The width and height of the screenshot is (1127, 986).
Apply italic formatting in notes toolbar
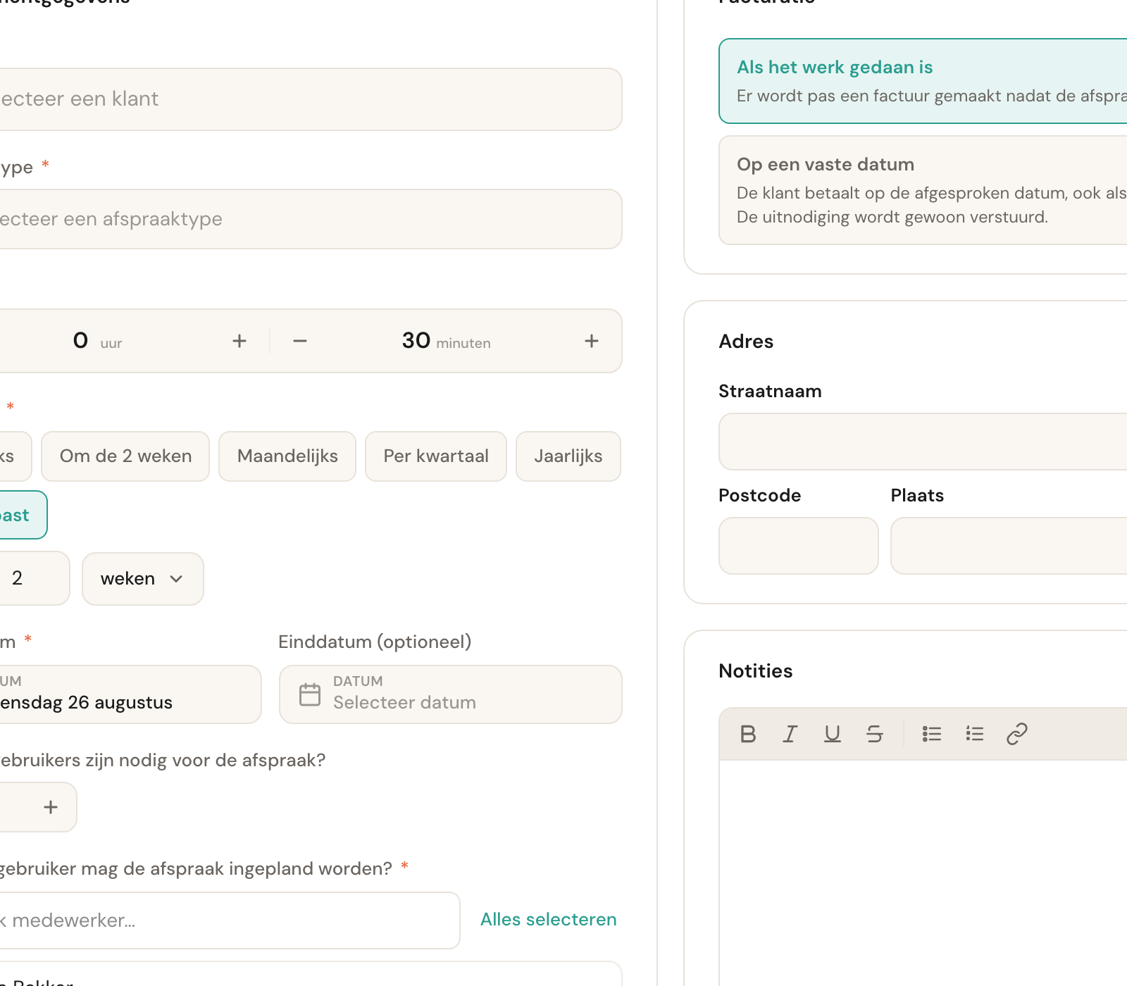tap(790, 734)
